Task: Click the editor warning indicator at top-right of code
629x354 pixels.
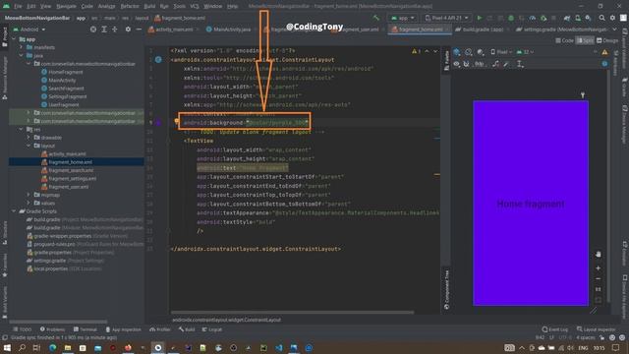Action: pyautogui.click(x=416, y=51)
